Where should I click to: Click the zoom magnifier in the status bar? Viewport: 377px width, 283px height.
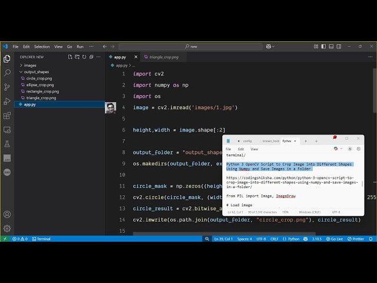pos(207,239)
